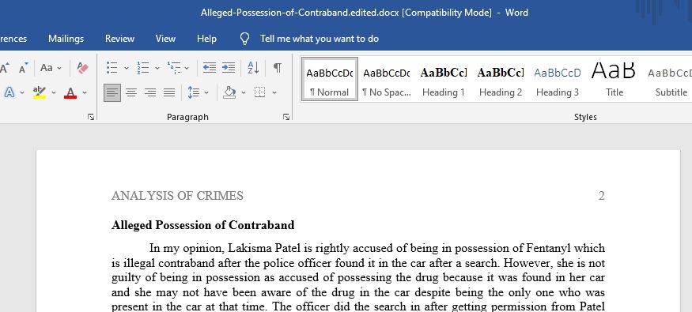Align text left

coord(112,92)
